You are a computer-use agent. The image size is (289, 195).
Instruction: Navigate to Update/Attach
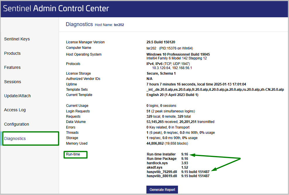click(x=17, y=96)
